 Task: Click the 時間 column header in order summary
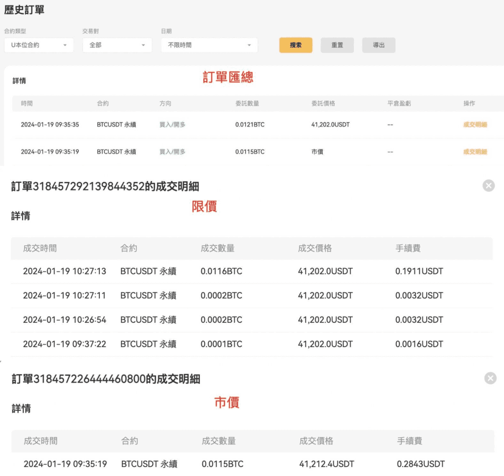[x=27, y=104]
